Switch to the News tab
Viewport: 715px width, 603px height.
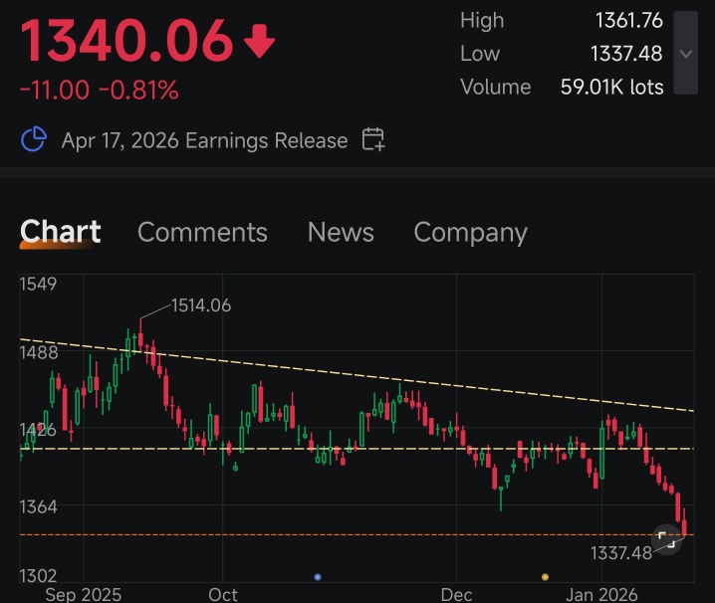pyautogui.click(x=341, y=232)
